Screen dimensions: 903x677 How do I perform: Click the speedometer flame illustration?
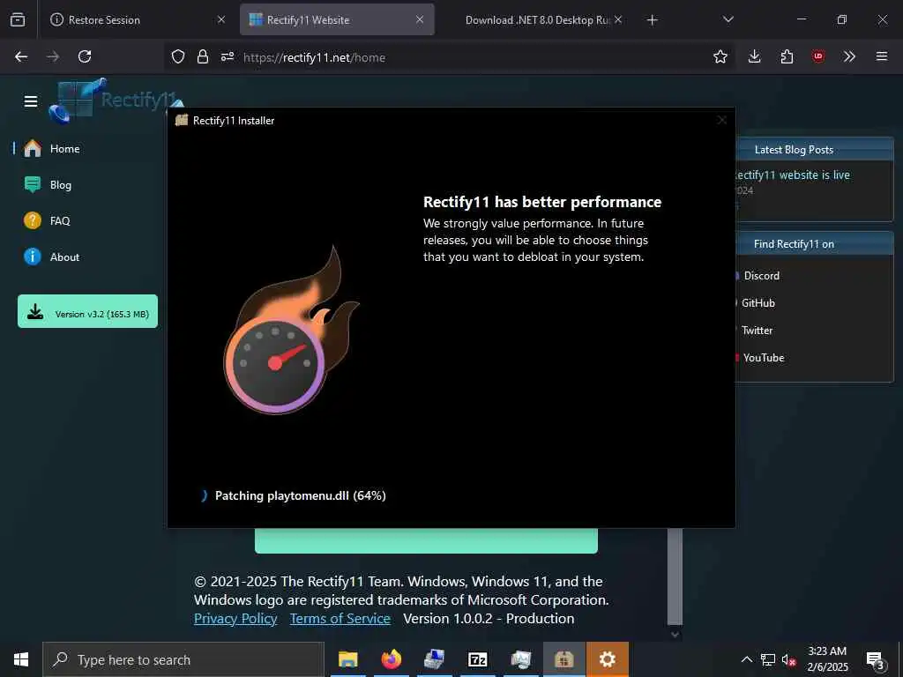point(291,330)
